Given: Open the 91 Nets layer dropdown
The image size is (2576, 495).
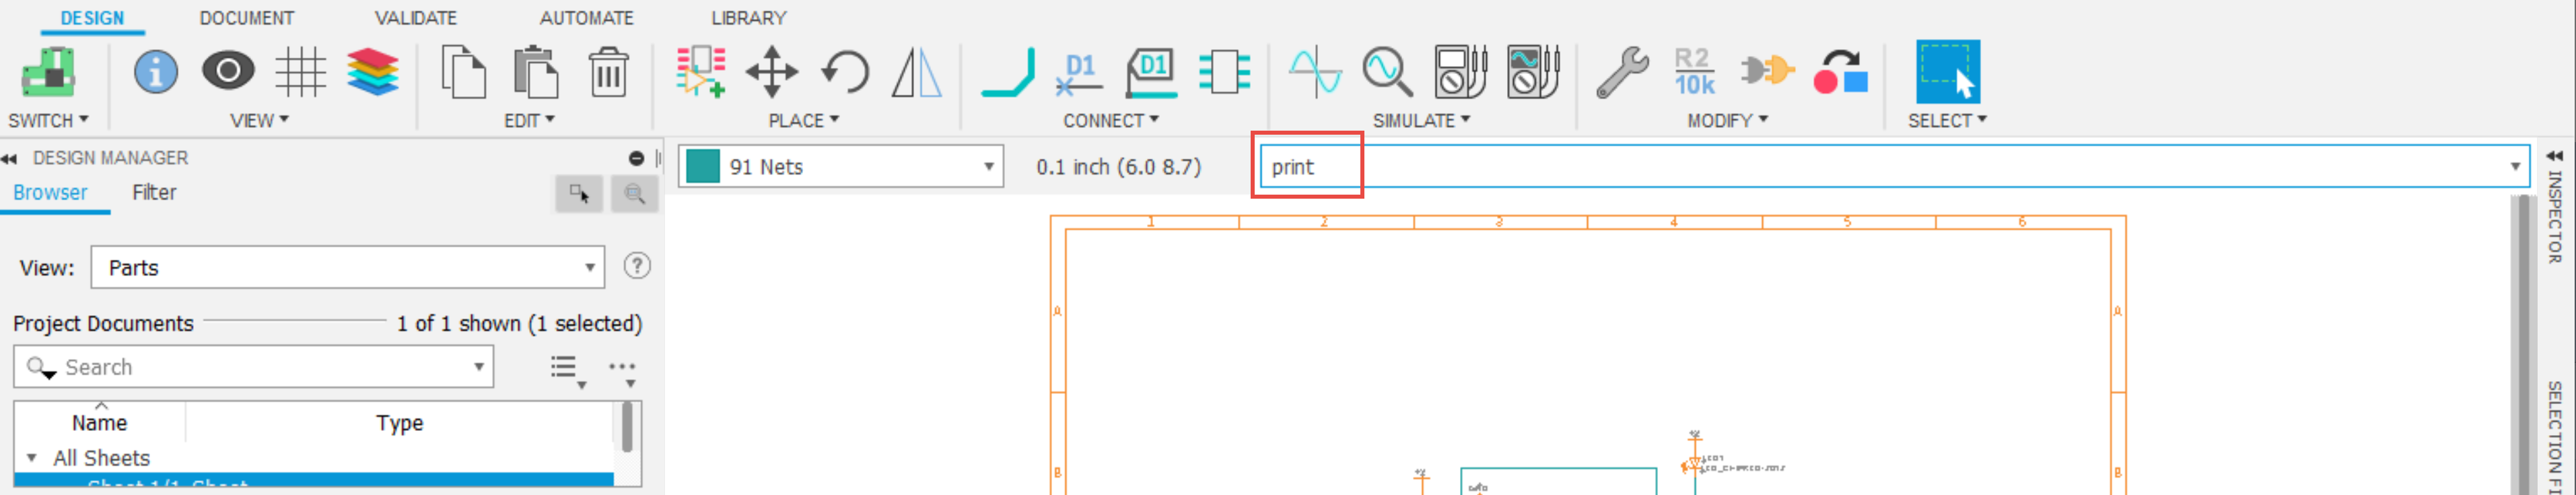Looking at the screenshot, I should click(840, 167).
